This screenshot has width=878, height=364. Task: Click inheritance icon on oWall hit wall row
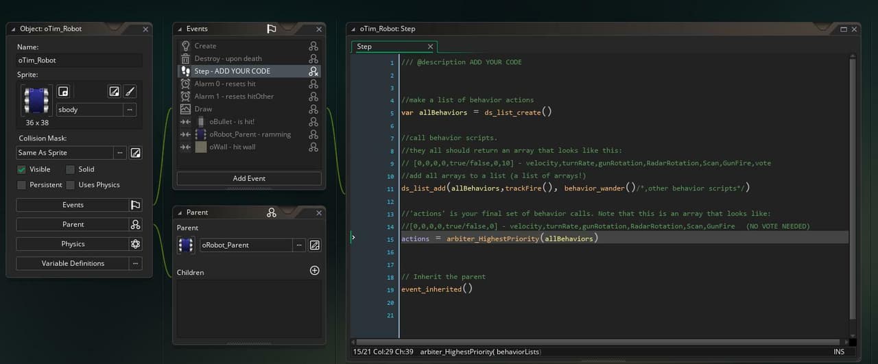tap(313, 147)
